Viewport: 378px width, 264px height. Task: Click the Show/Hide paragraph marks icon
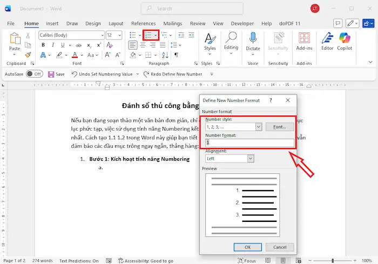(176, 55)
